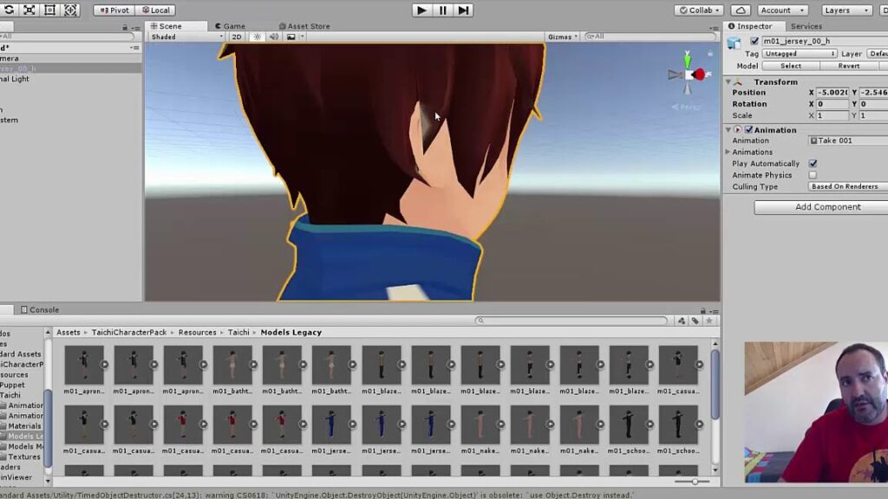Screen dimensions: 888x499
Task: Start Play mode
Action: (x=421, y=10)
